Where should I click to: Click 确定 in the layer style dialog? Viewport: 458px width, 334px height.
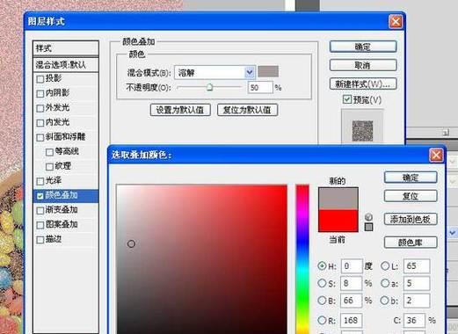click(363, 47)
